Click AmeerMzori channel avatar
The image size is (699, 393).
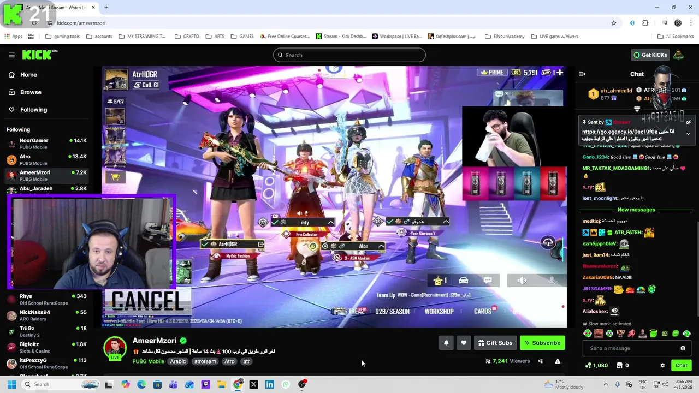pyautogui.click(x=115, y=348)
